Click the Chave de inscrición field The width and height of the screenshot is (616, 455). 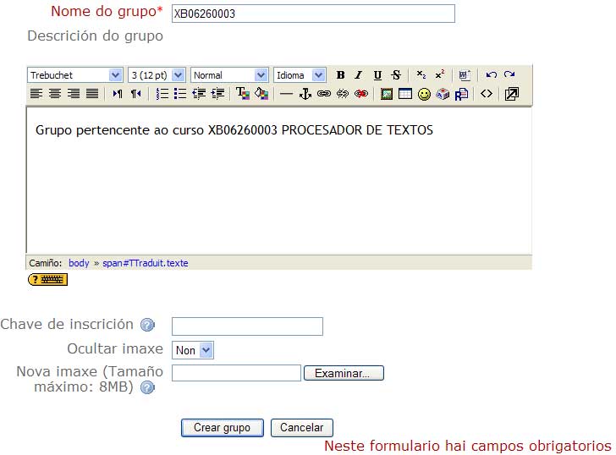pos(247,326)
